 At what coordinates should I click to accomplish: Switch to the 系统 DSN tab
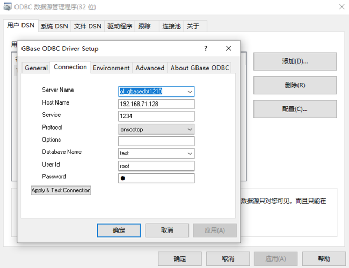point(54,26)
